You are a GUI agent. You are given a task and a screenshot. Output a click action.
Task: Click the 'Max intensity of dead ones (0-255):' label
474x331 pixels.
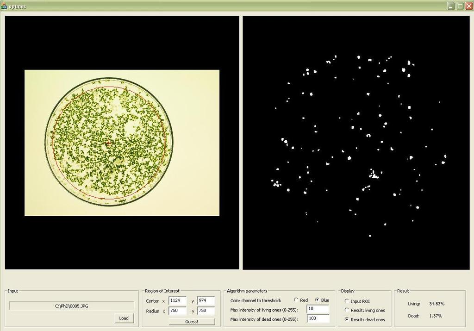(x=264, y=319)
